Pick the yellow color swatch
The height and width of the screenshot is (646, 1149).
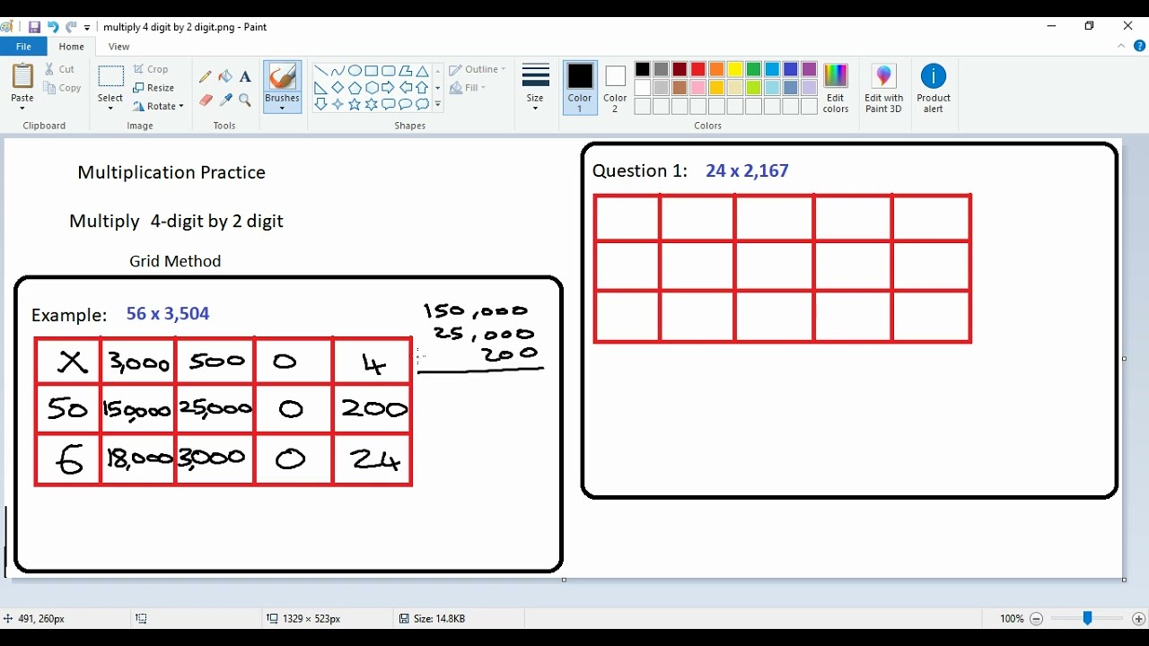click(735, 69)
